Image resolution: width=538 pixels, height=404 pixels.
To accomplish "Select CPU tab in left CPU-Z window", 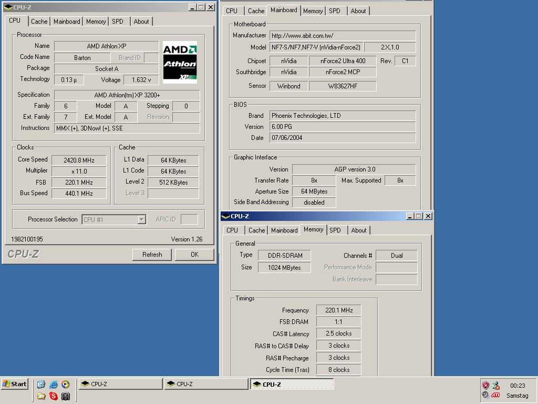I will pyautogui.click(x=15, y=21).
